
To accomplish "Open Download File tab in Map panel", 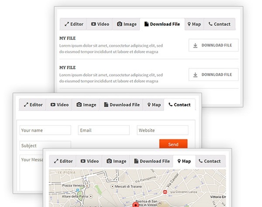I will (x=152, y=161).
